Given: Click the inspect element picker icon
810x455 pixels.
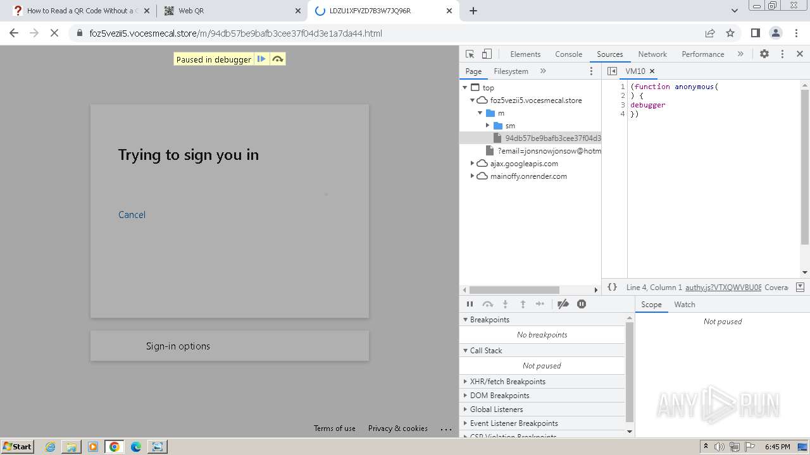Looking at the screenshot, I should point(470,54).
